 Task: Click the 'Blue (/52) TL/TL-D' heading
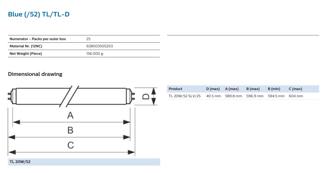(x=39, y=14)
